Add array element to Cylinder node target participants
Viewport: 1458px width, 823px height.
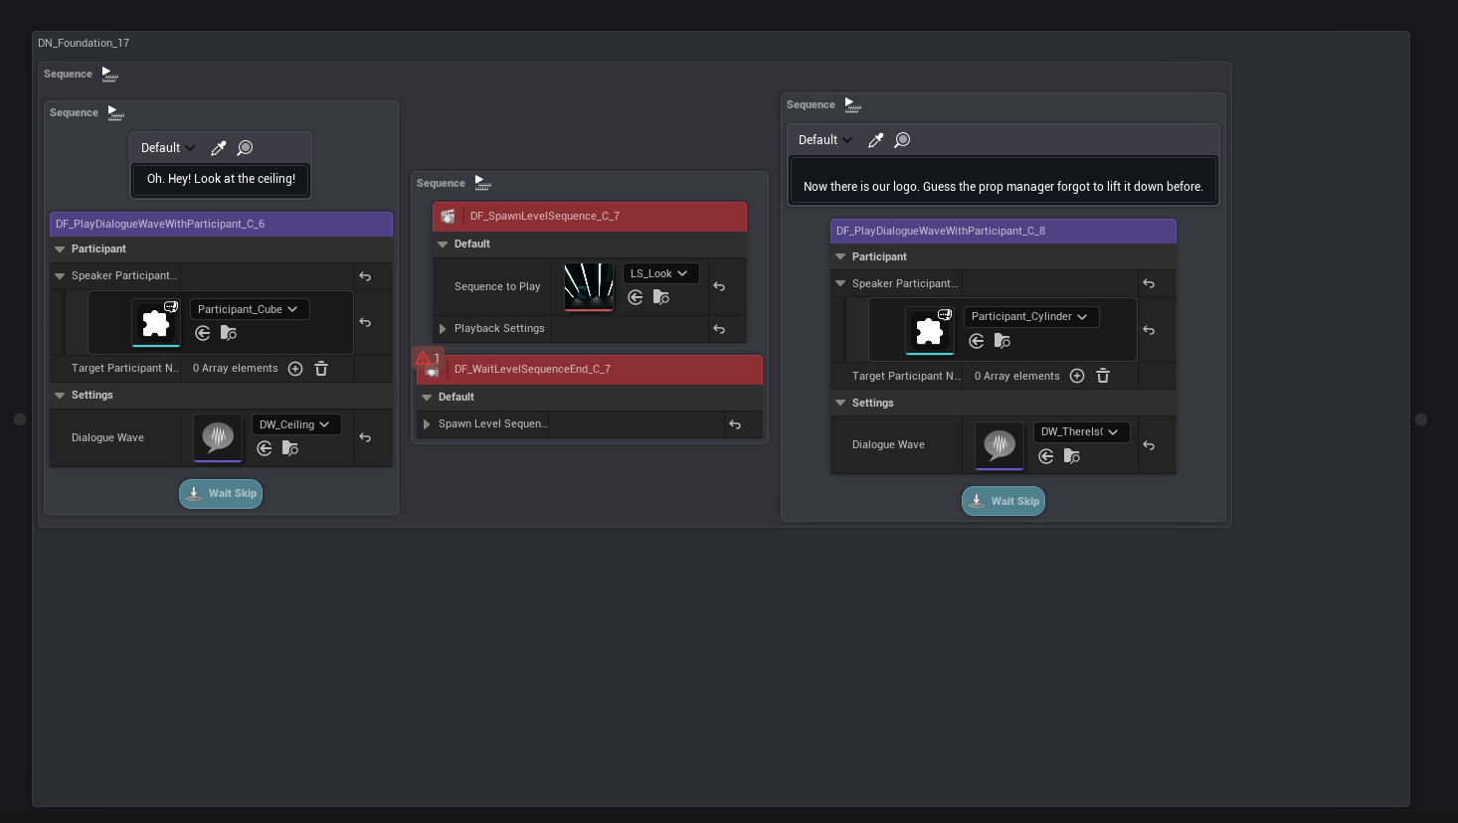coord(1077,376)
